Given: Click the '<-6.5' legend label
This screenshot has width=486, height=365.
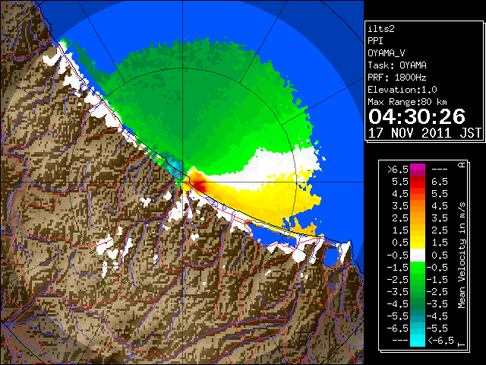Looking at the screenshot, I should point(440,340).
